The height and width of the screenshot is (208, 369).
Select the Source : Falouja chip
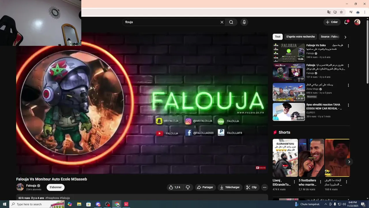click(330, 37)
